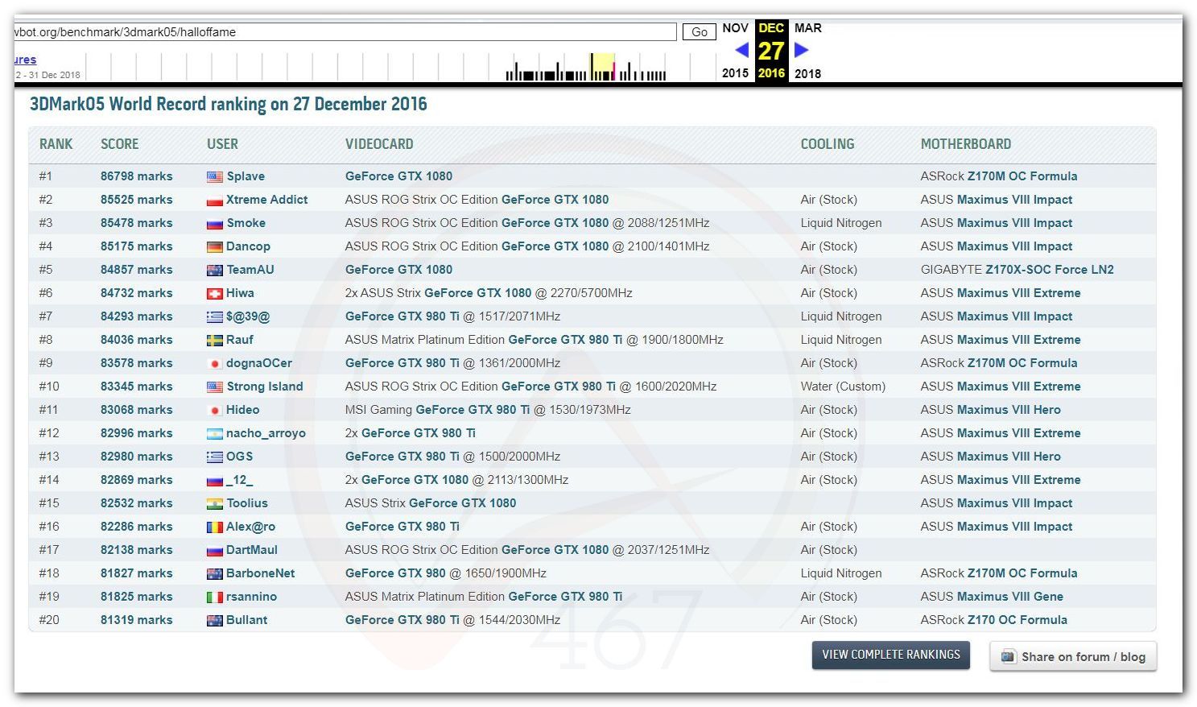Click the Indian flag beside Toolius
Image resolution: width=1197 pixels, height=707 pixels.
[215, 504]
